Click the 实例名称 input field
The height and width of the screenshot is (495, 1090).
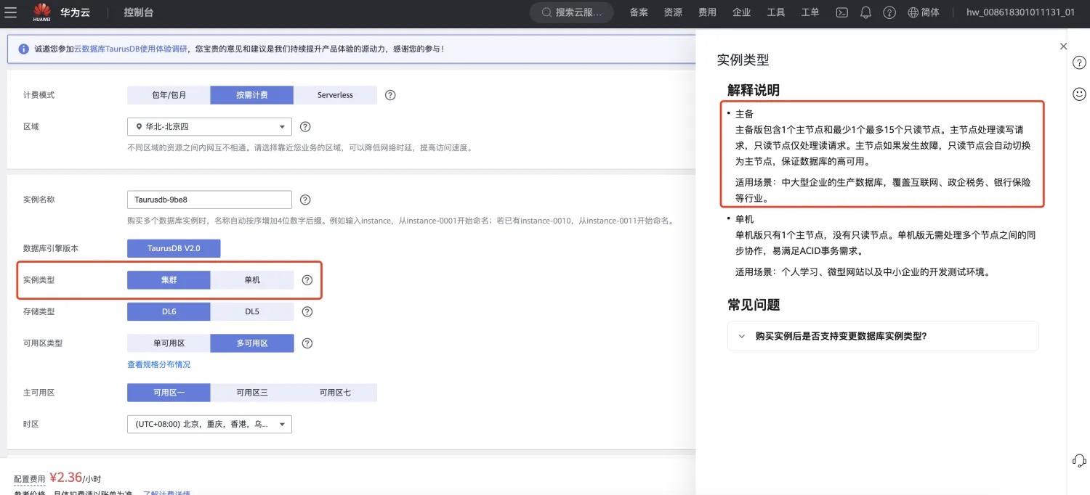tap(209, 200)
